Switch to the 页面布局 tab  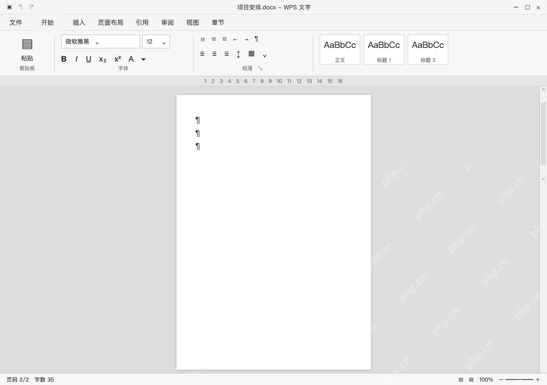pyautogui.click(x=111, y=23)
